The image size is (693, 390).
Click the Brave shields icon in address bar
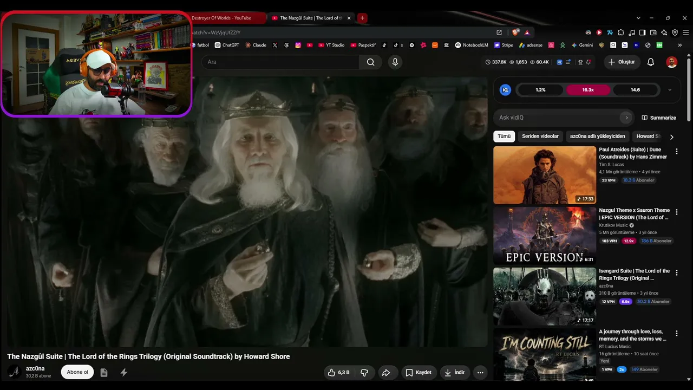pos(515,32)
